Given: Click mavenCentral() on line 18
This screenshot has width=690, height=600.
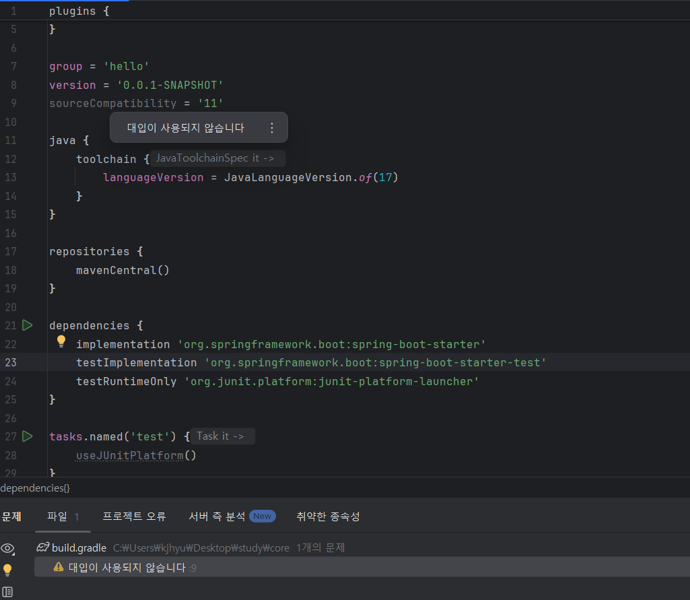Looking at the screenshot, I should click(x=123, y=270).
